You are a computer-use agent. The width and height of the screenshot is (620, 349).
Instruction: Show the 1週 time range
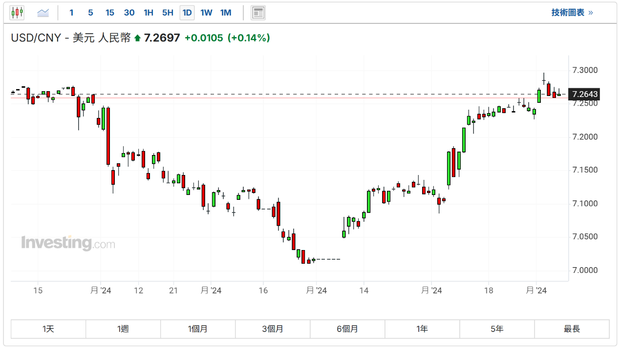(123, 329)
